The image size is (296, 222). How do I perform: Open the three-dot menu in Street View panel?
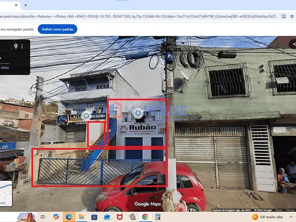click(22, 46)
